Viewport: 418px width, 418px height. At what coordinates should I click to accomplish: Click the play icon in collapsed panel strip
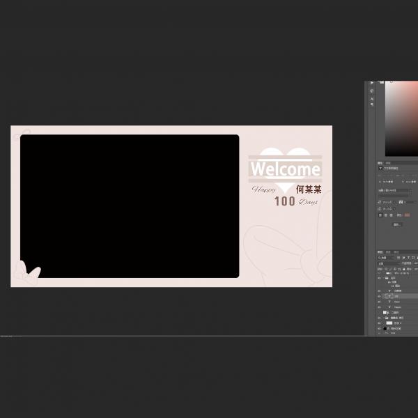[372, 83]
